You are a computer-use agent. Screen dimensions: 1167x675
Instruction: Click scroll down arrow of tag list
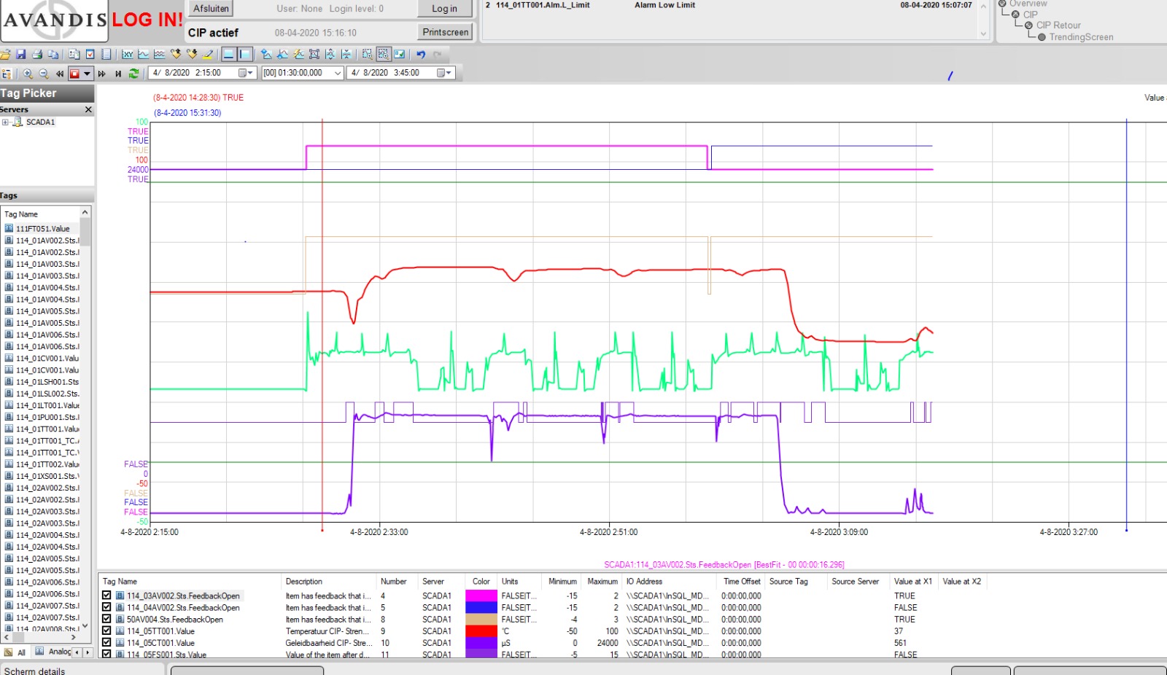pyautogui.click(x=85, y=626)
